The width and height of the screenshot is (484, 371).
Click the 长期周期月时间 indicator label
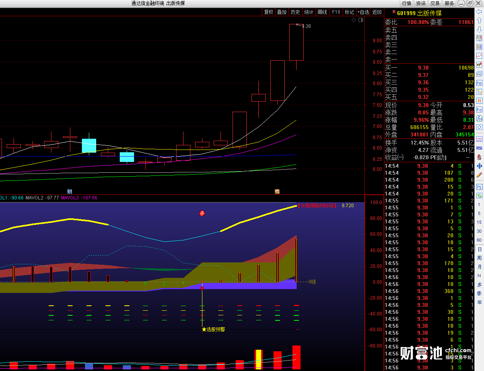[317, 206]
